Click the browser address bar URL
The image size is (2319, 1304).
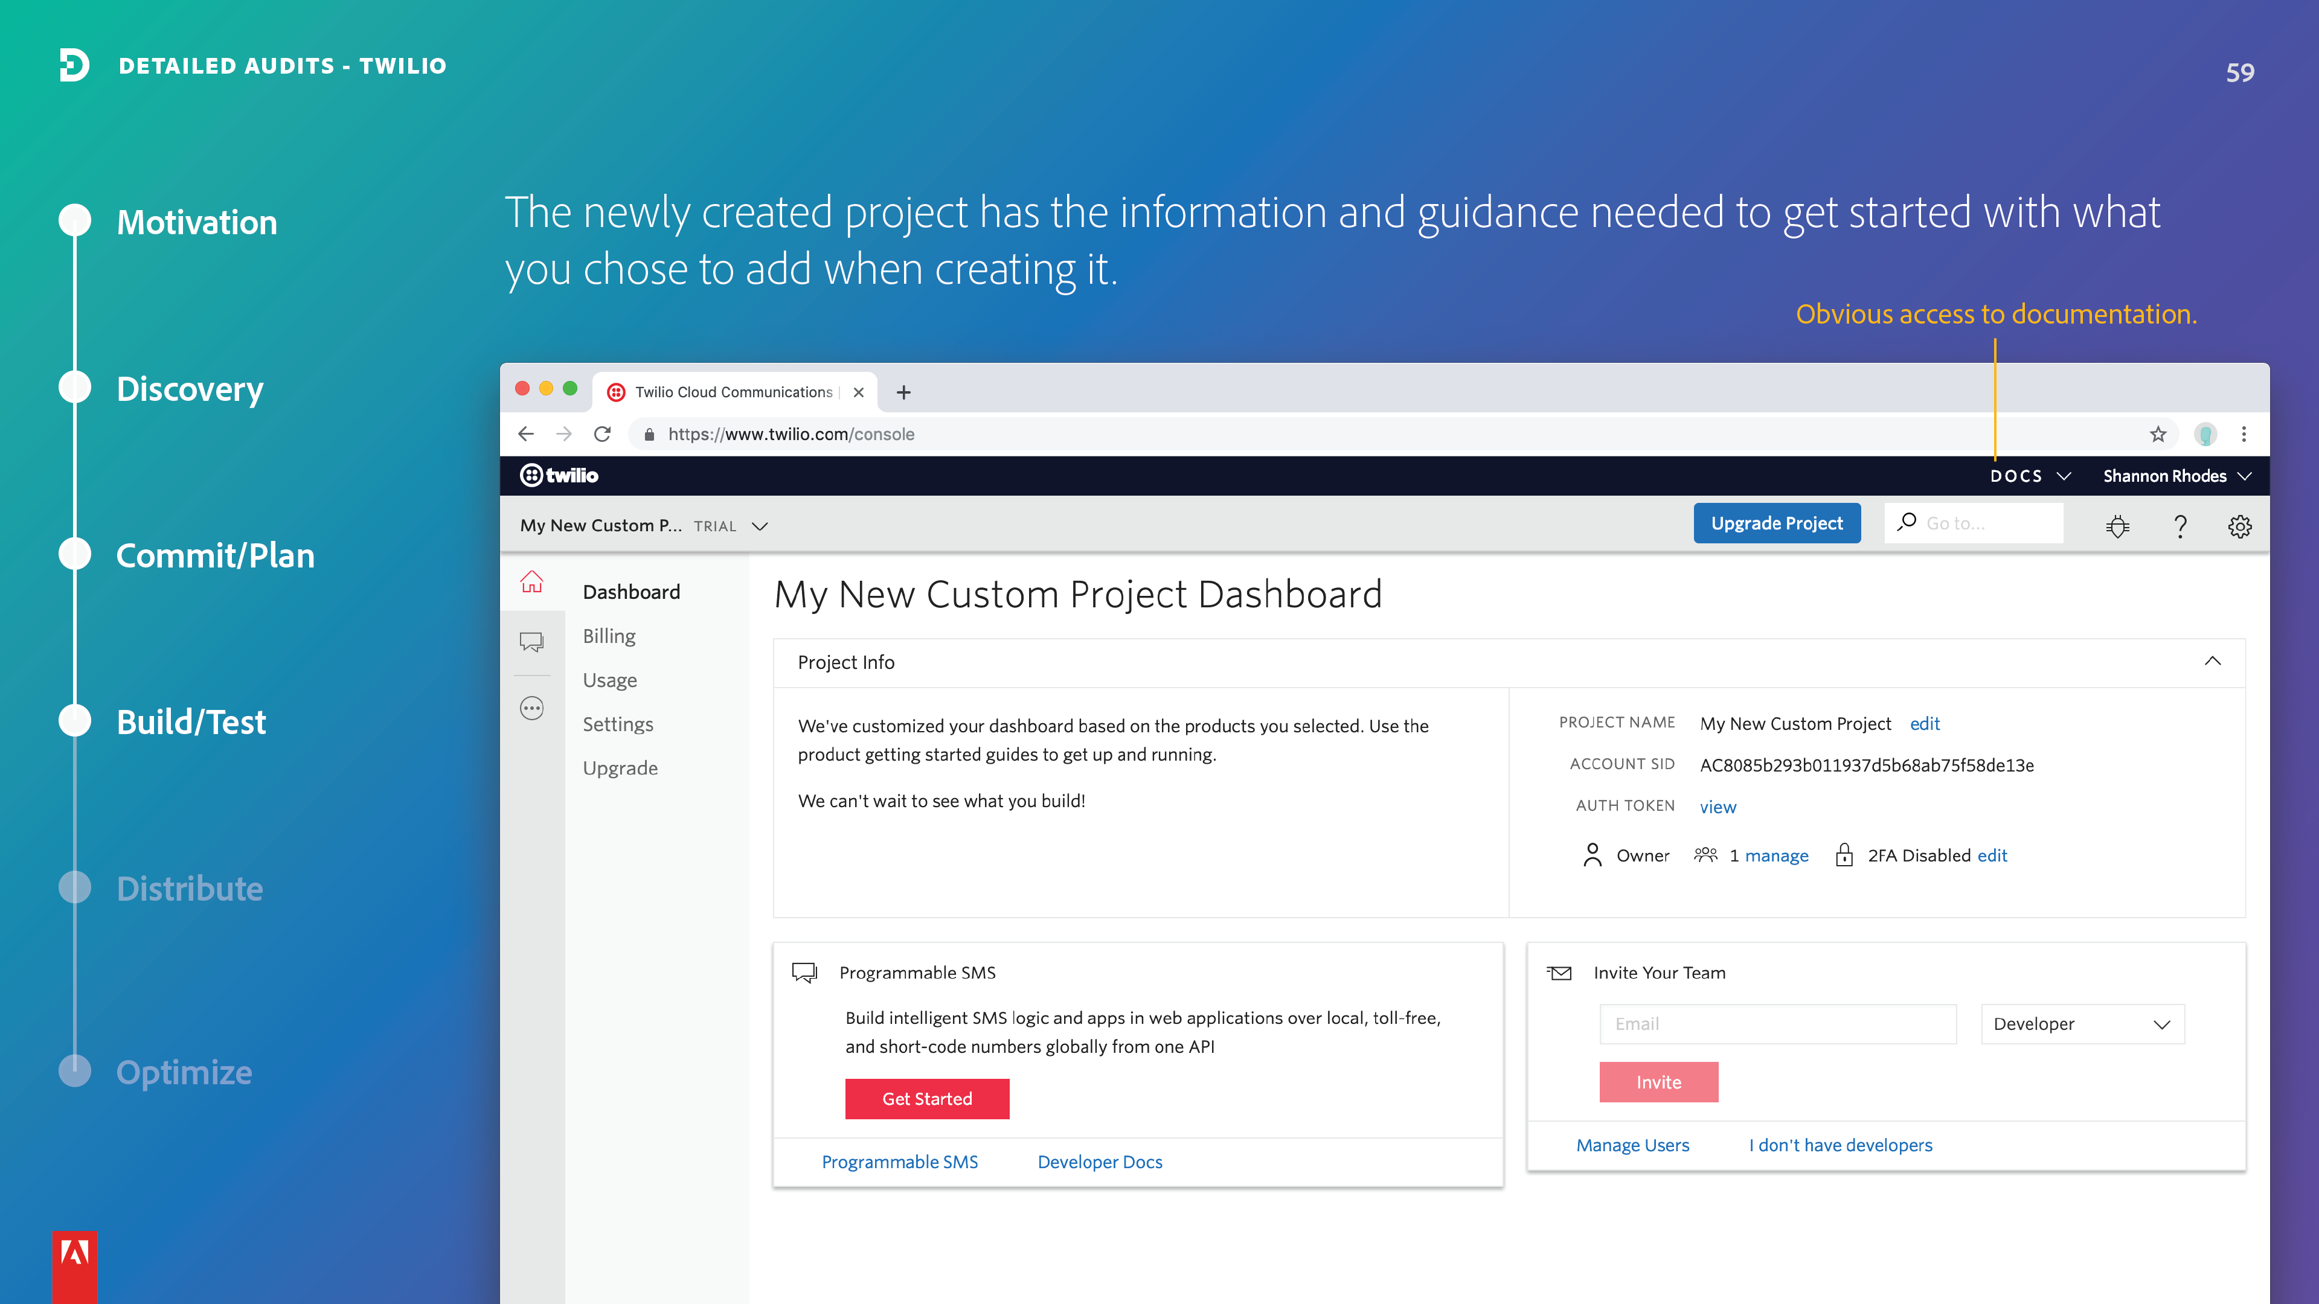[791, 435]
